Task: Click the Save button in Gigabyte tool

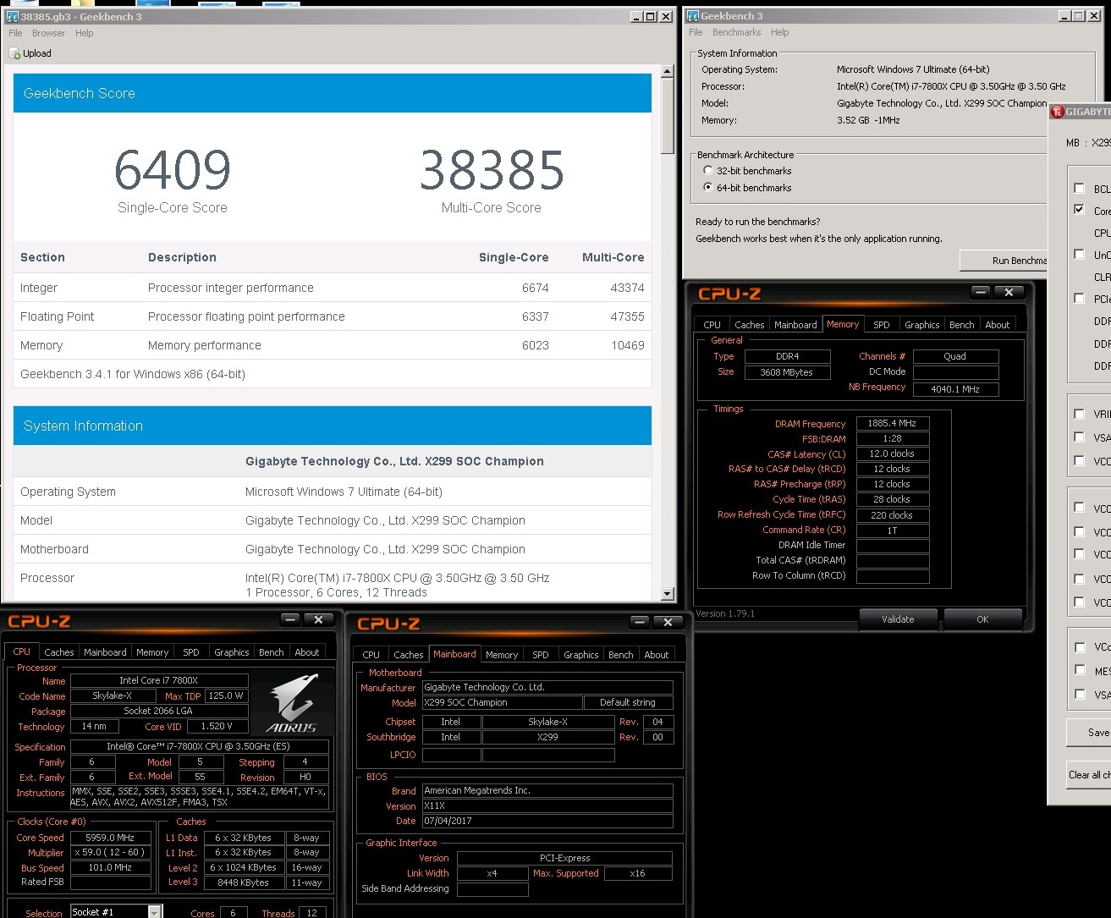Action: (x=1090, y=733)
